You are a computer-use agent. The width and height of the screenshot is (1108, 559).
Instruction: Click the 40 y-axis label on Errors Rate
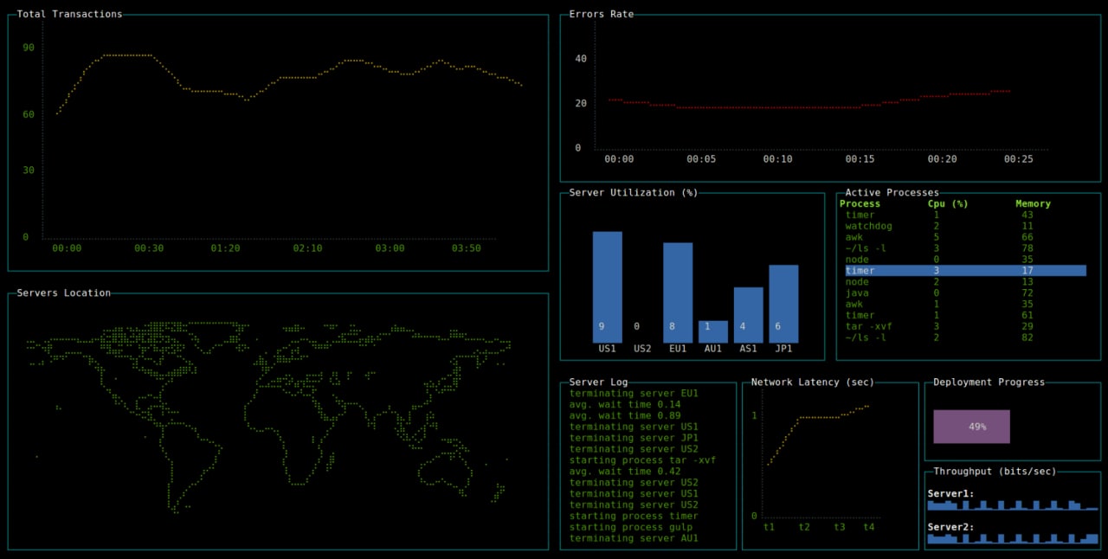click(581, 58)
